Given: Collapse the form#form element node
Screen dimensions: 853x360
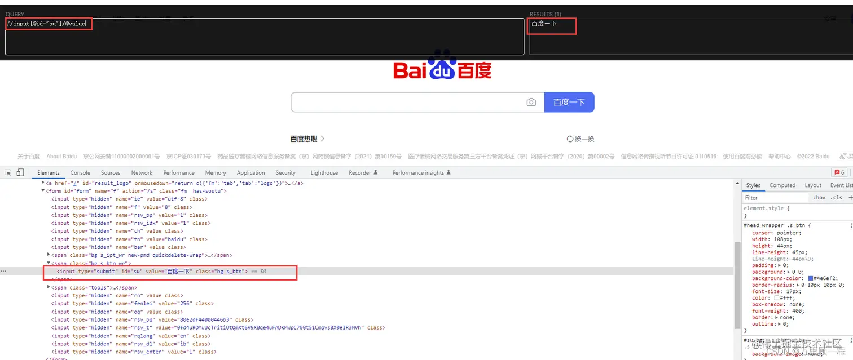Looking at the screenshot, I should click(x=43, y=190).
